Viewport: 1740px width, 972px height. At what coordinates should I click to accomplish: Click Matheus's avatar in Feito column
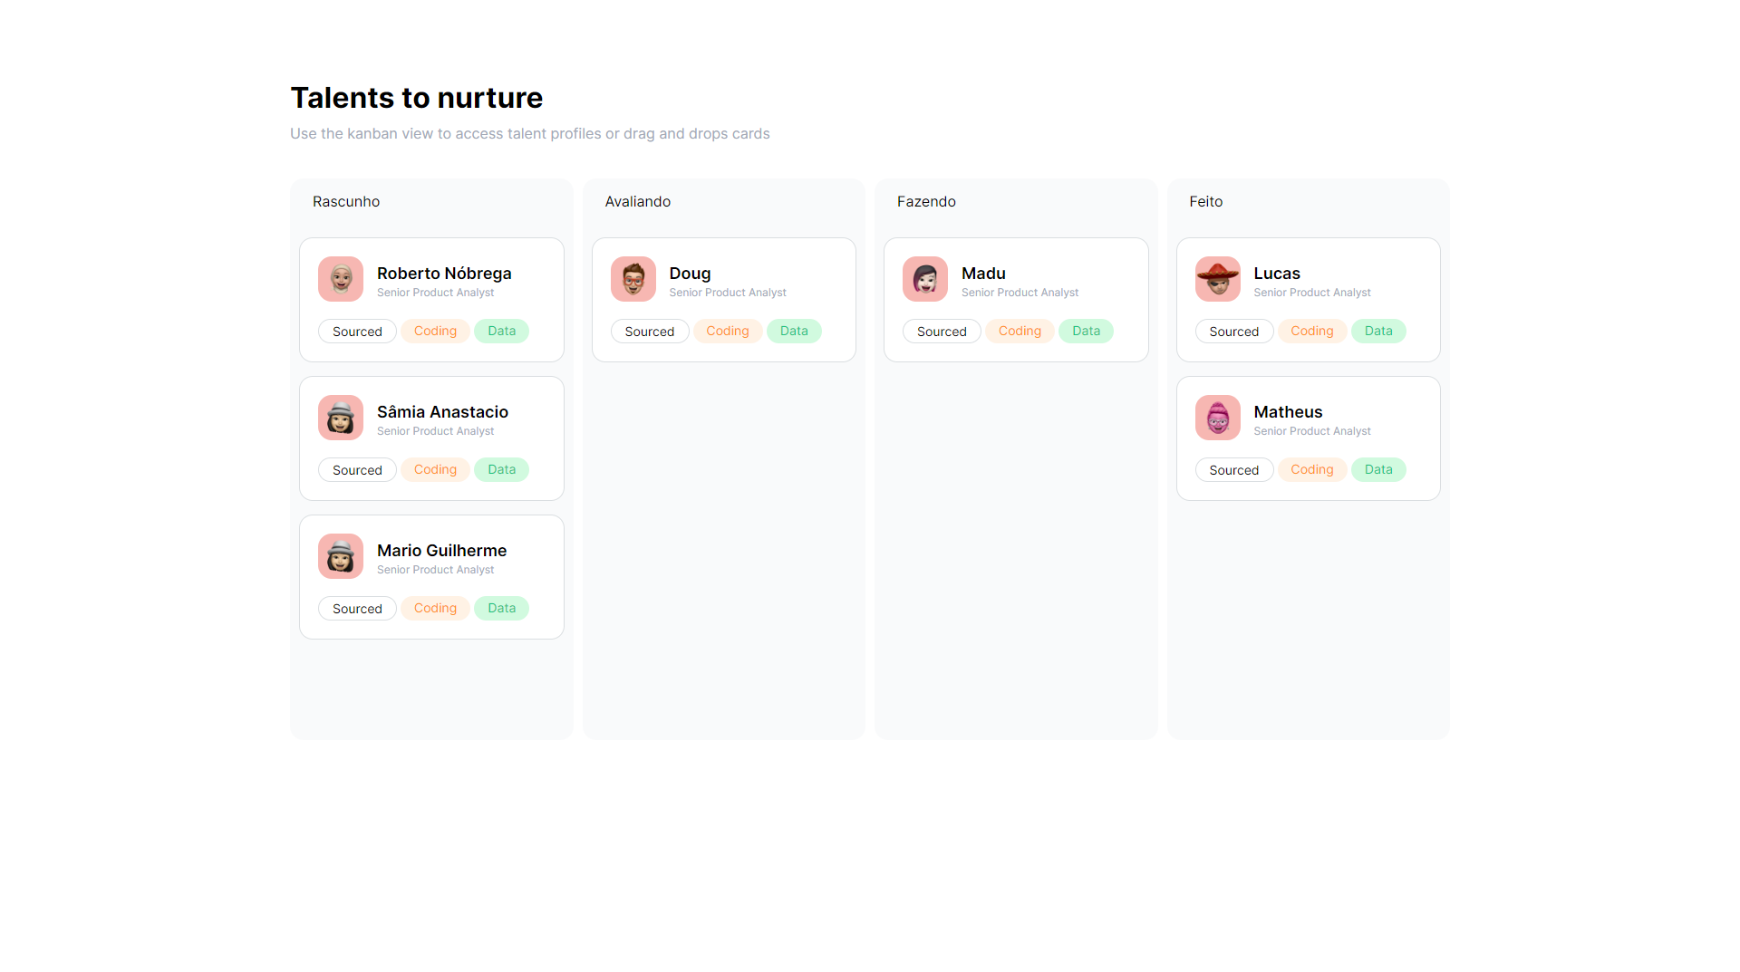tap(1217, 417)
